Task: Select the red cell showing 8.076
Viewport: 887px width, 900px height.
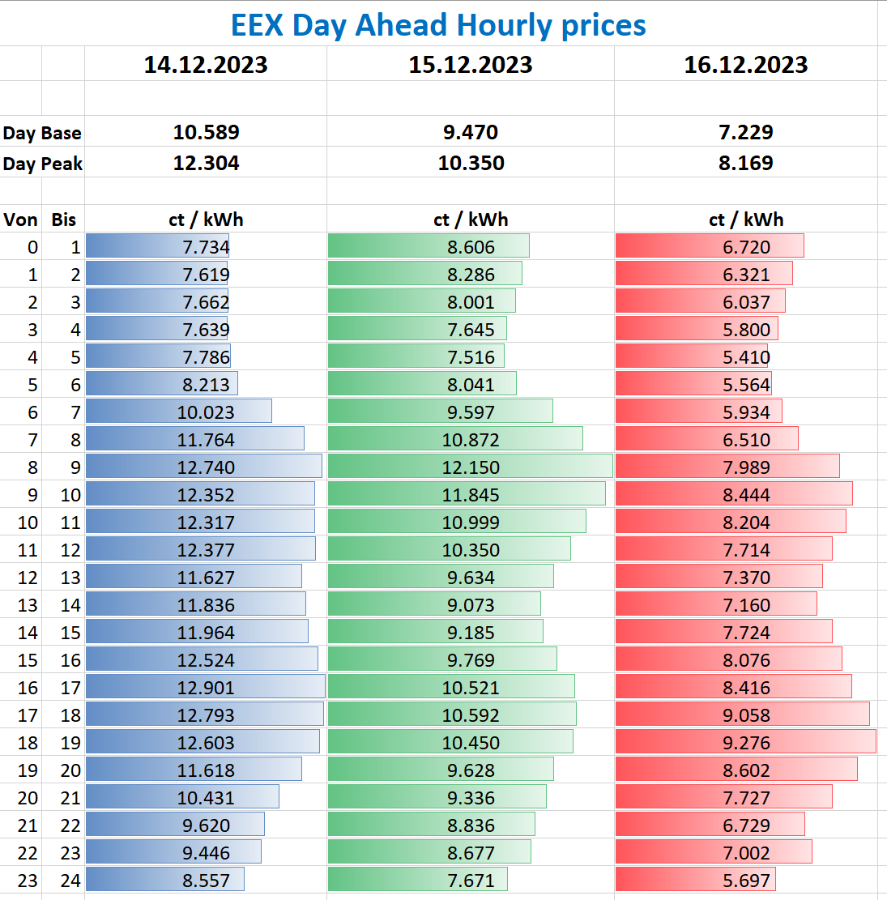Action: tap(746, 659)
